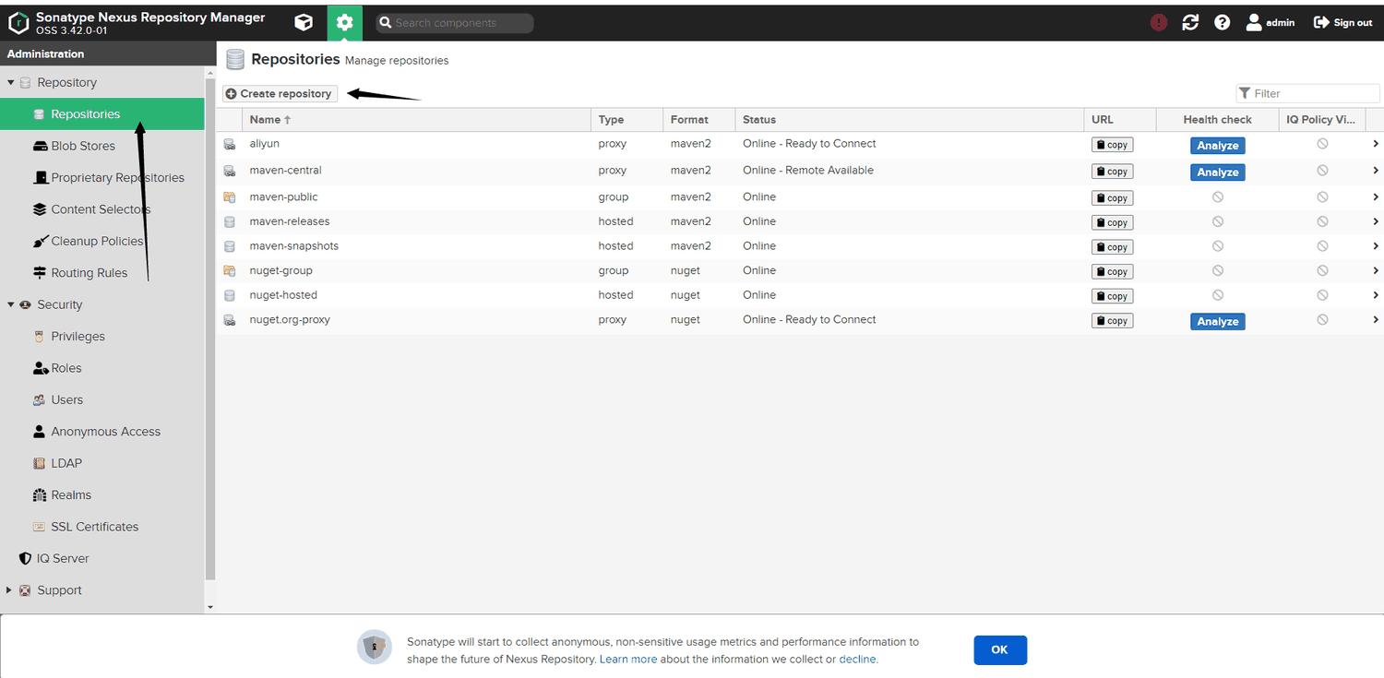Collapse the Security tree section
Image resolution: width=1384 pixels, height=678 pixels.
click(x=11, y=304)
